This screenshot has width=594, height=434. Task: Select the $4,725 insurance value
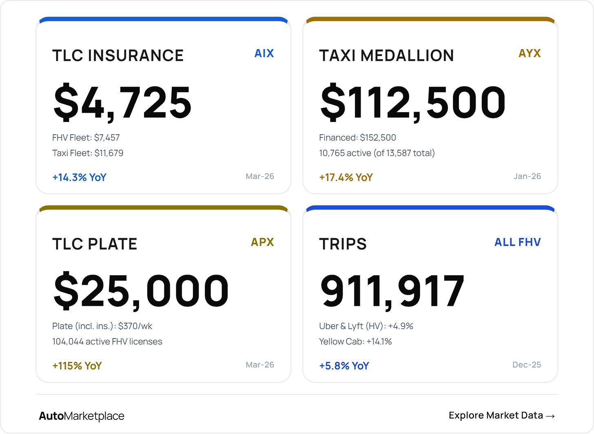coord(122,102)
